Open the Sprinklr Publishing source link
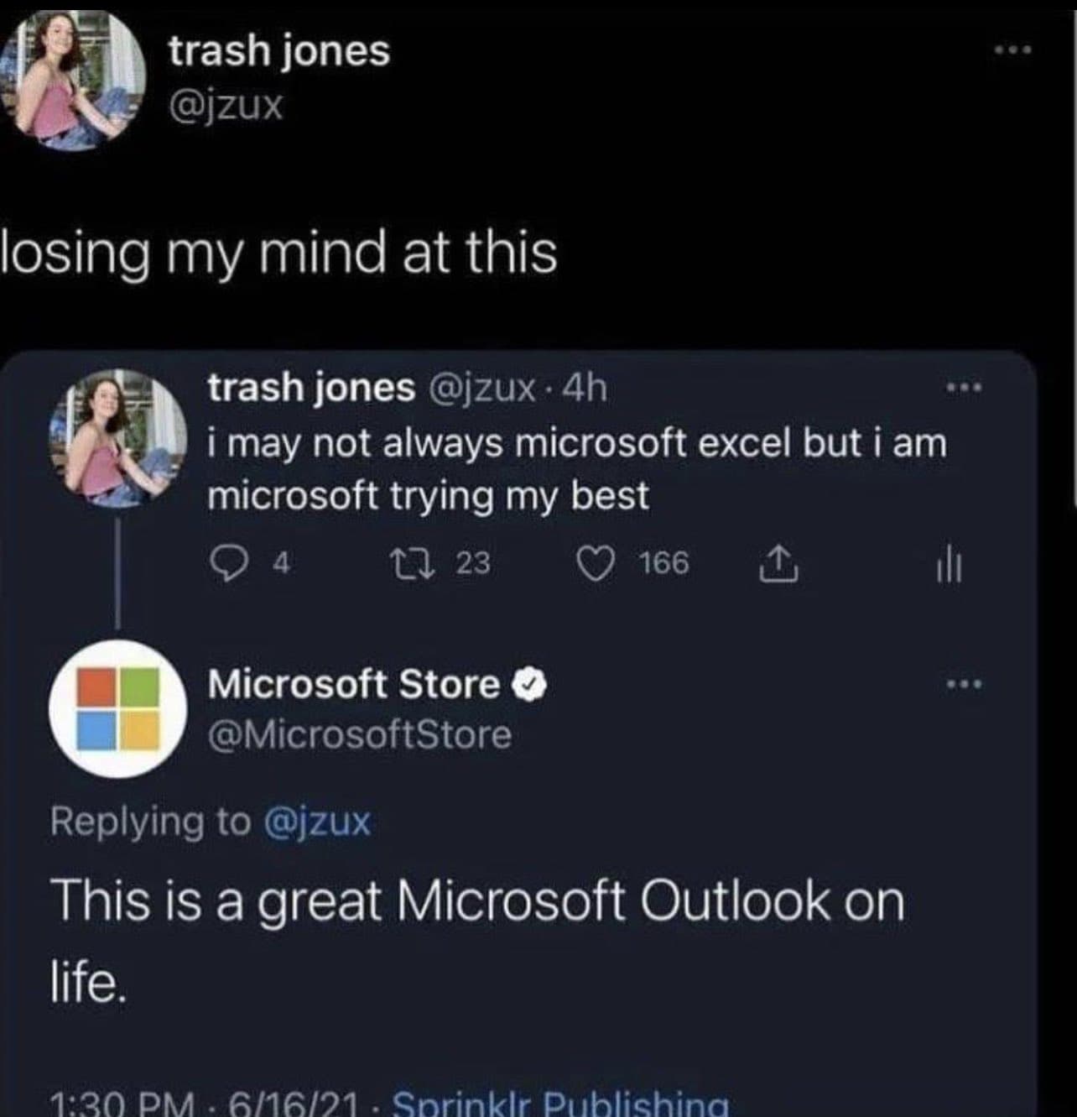The width and height of the screenshot is (1077, 1117). click(560, 1103)
